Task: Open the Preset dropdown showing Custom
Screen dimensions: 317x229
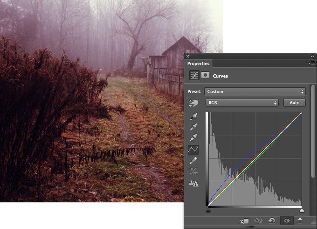Action: point(255,92)
